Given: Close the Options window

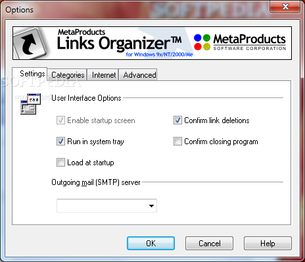Looking at the screenshot, I should pos(285,7).
